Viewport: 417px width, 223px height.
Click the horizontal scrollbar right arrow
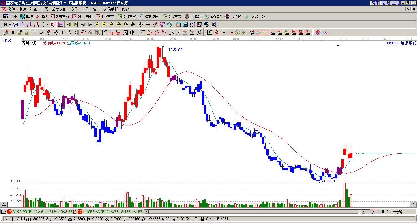coord(363,211)
